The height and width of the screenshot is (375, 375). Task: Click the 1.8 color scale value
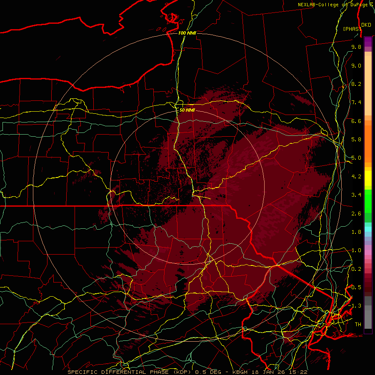click(x=356, y=232)
